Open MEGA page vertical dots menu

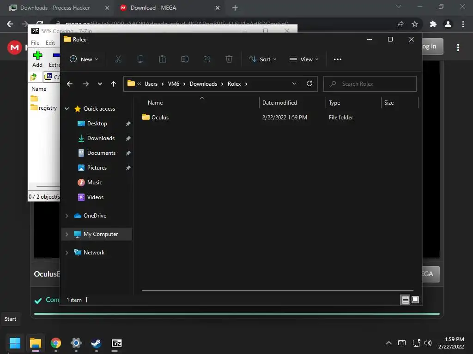click(x=458, y=47)
